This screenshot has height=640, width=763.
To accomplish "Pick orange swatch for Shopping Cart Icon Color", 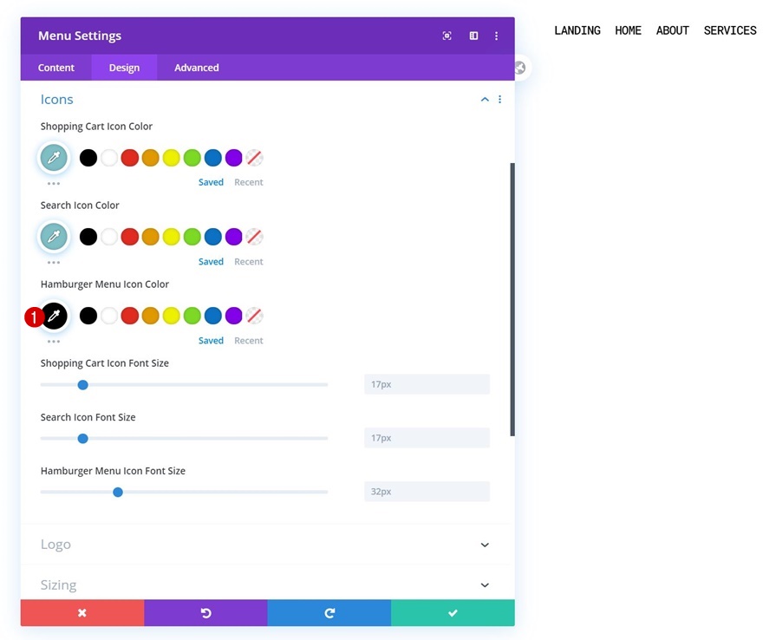I will pyautogui.click(x=150, y=158).
